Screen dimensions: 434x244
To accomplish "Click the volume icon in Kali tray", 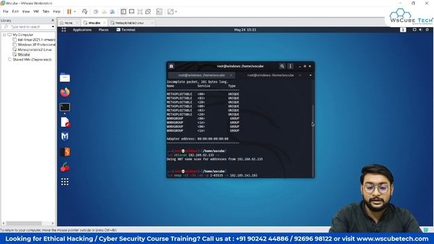I will click(x=420, y=30).
